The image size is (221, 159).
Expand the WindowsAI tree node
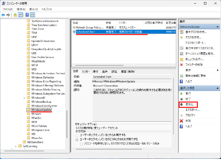click(x=24, y=98)
